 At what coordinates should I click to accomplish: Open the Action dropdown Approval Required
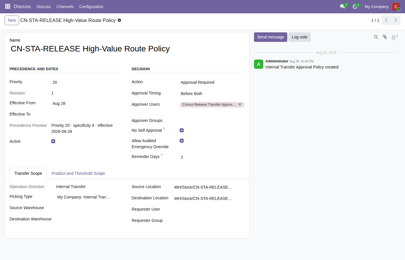[212, 82]
